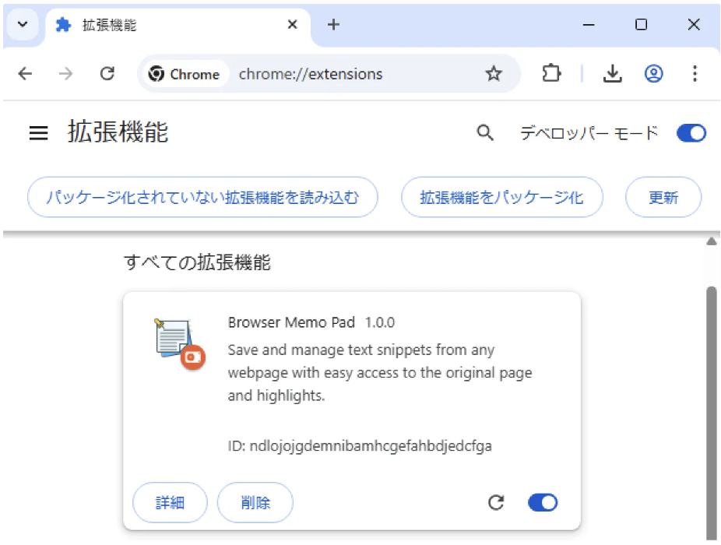Viewport: 721px width, 545px height.
Task: Close the 拡張機能 tab
Action: pyautogui.click(x=293, y=24)
